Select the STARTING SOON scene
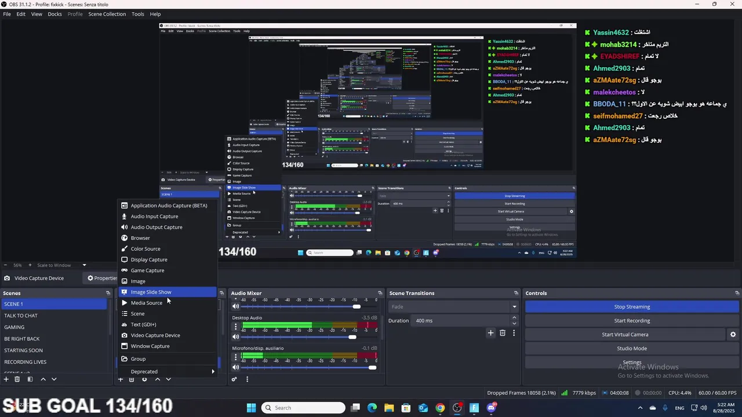Image resolution: width=742 pixels, height=417 pixels. (x=54, y=350)
